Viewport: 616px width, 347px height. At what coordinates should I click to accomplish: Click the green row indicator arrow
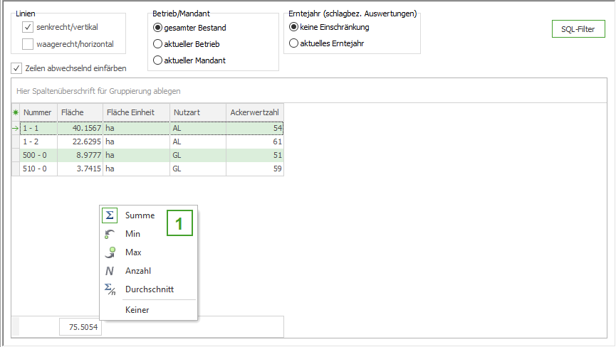point(16,129)
